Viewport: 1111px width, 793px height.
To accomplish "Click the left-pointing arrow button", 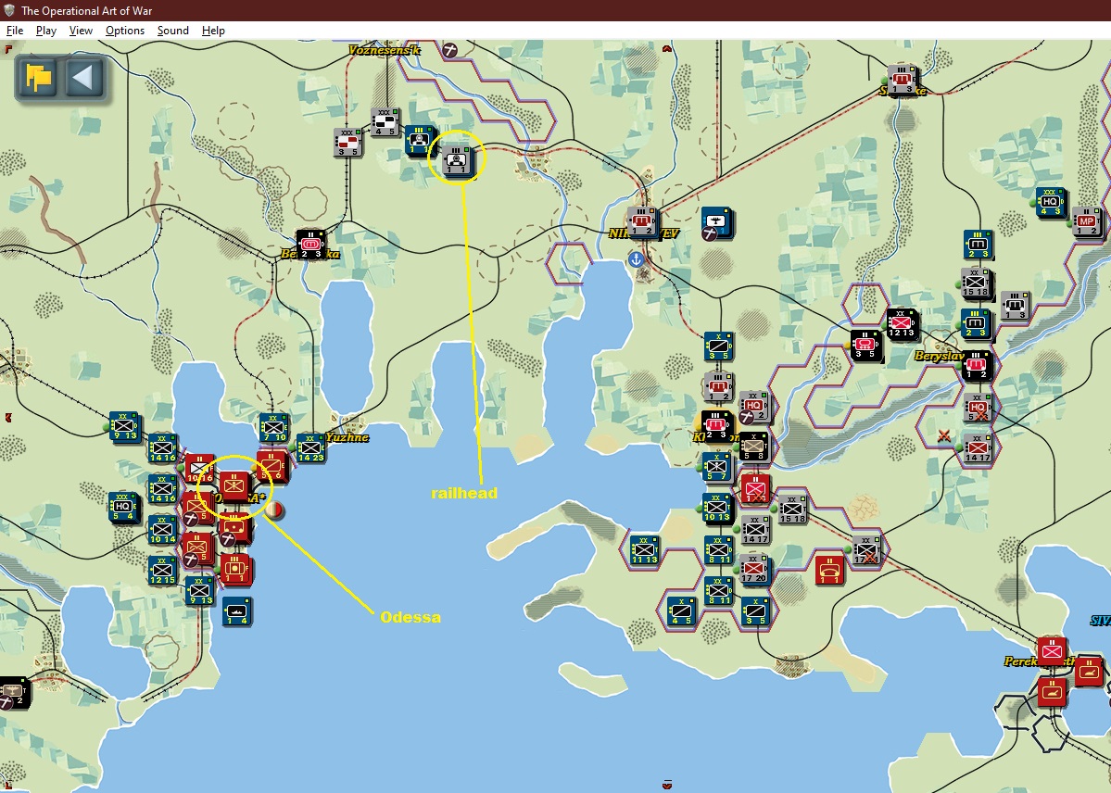I will (84, 77).
